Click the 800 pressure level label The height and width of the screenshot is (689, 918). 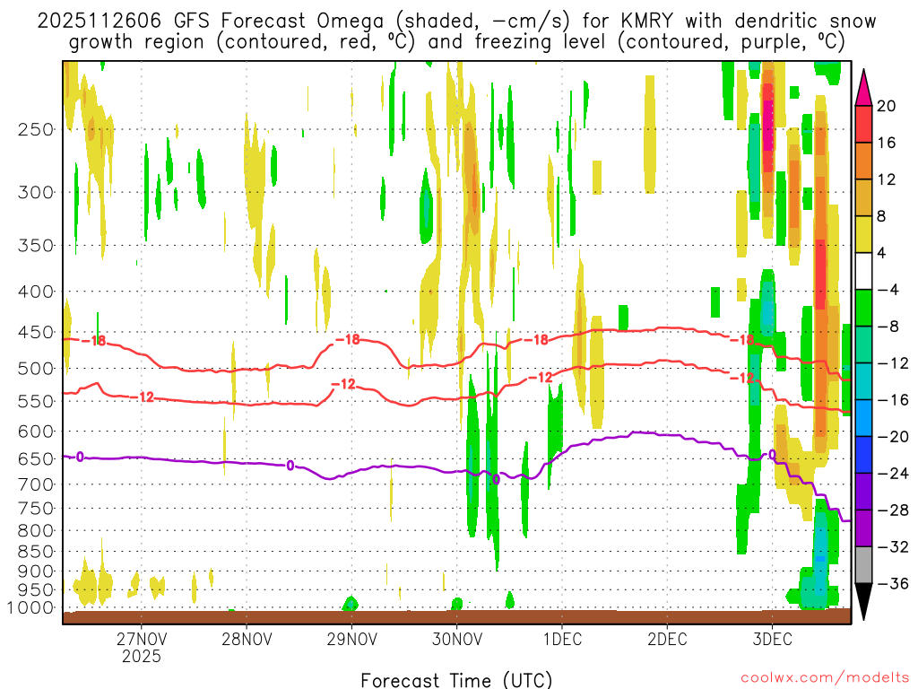[36, 531]
